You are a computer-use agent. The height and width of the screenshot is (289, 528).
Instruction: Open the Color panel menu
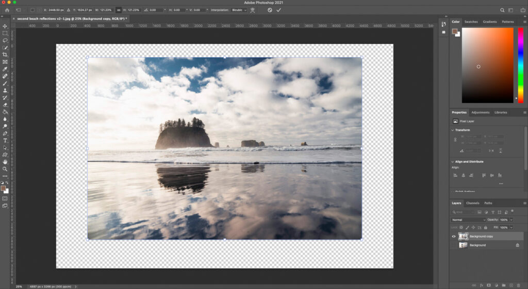click(524, 22)
